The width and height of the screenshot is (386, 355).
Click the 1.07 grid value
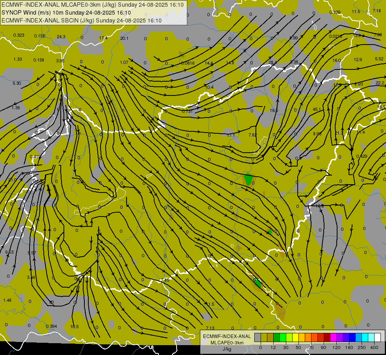pyautogui.click(x=124, y=62)
